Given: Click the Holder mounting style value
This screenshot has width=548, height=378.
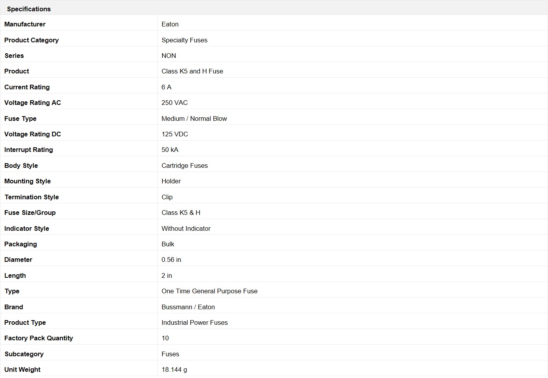Looking at the screenshot, I should tap(171, 181).
